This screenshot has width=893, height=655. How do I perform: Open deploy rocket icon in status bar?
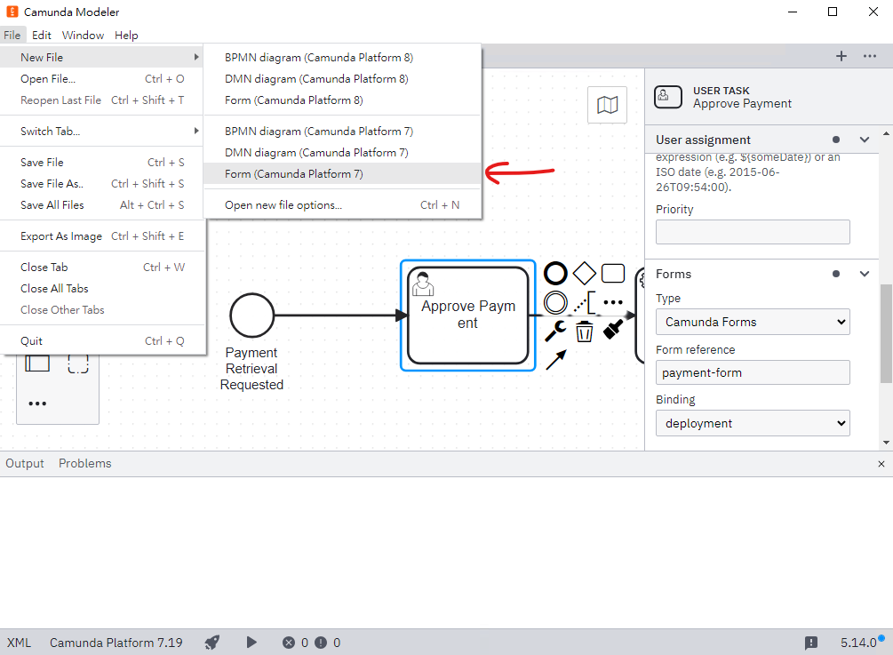[x=211, y=643]
